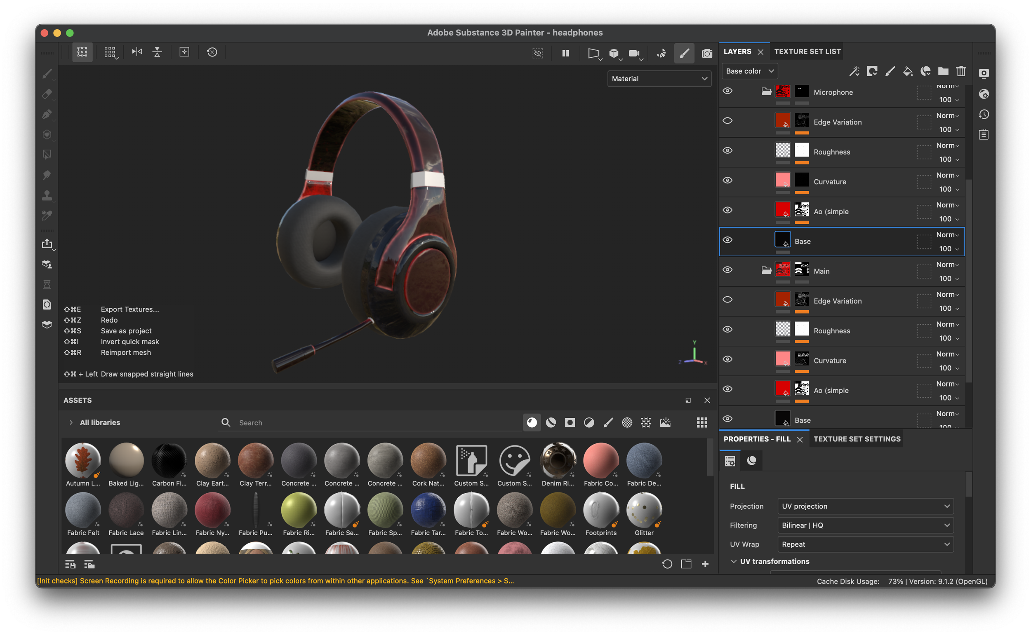Add a paint layer with brush icon
Screen dimensions: 1031x635
890,71
